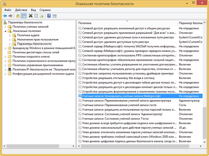The height and width of the screenshot is (156, 209).
Task: Click the Up one level folder icon
Action: [x=18, y=16]
